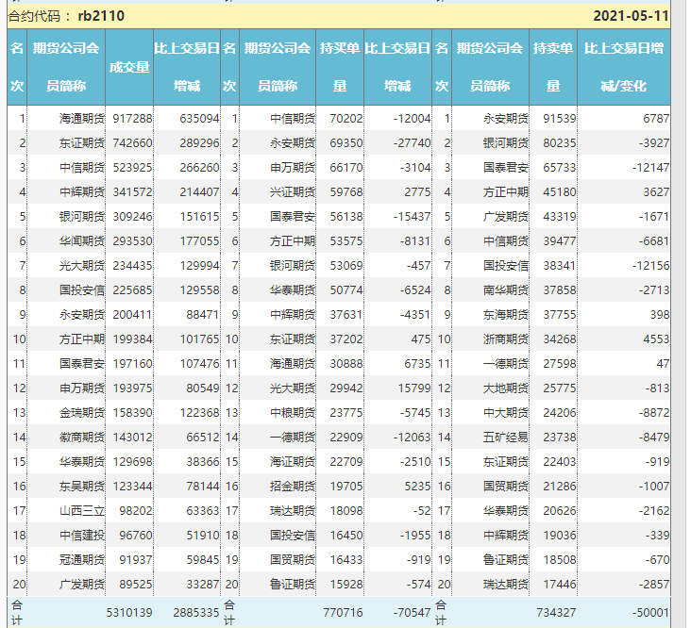Screen dimensions: 691x628
Task: Click volume value 199384
Action: click(x=132, y=339)
